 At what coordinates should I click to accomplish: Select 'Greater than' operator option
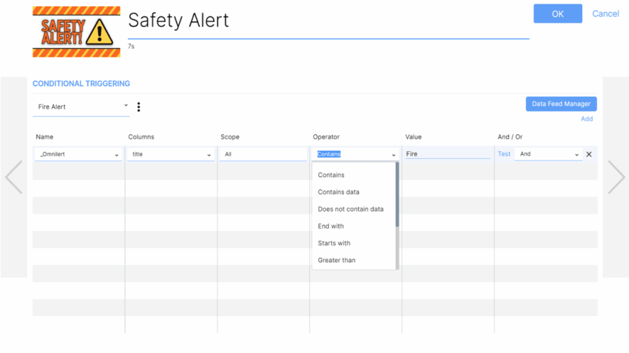pos(336,260)
